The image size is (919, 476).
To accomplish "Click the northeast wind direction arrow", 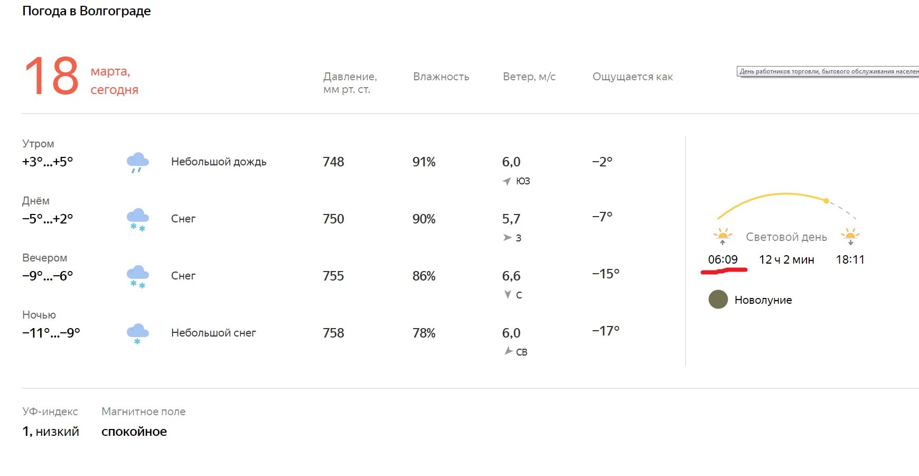I will pyautogui.click(x=508, y=351).
